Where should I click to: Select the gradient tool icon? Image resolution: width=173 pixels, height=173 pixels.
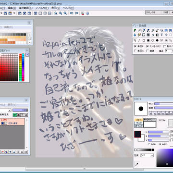157,35
